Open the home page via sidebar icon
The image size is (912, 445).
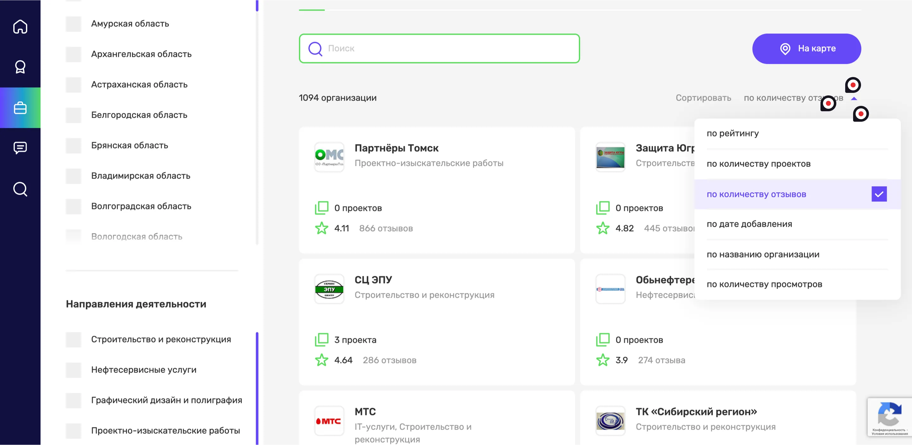click(20, 27)
